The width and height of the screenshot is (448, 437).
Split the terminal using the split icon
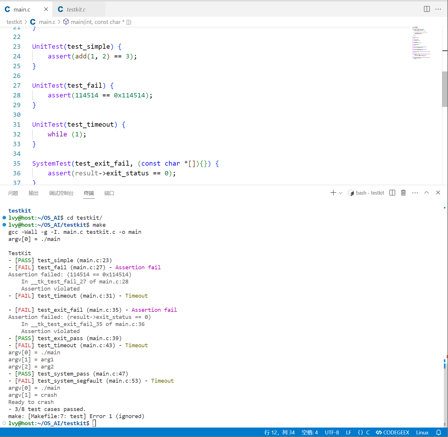[x=392, y=193]
